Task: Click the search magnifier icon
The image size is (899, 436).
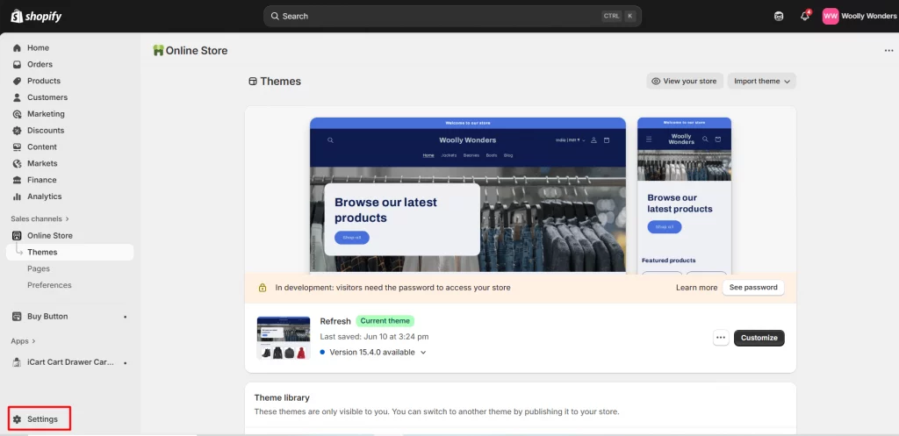Action: 275,16
